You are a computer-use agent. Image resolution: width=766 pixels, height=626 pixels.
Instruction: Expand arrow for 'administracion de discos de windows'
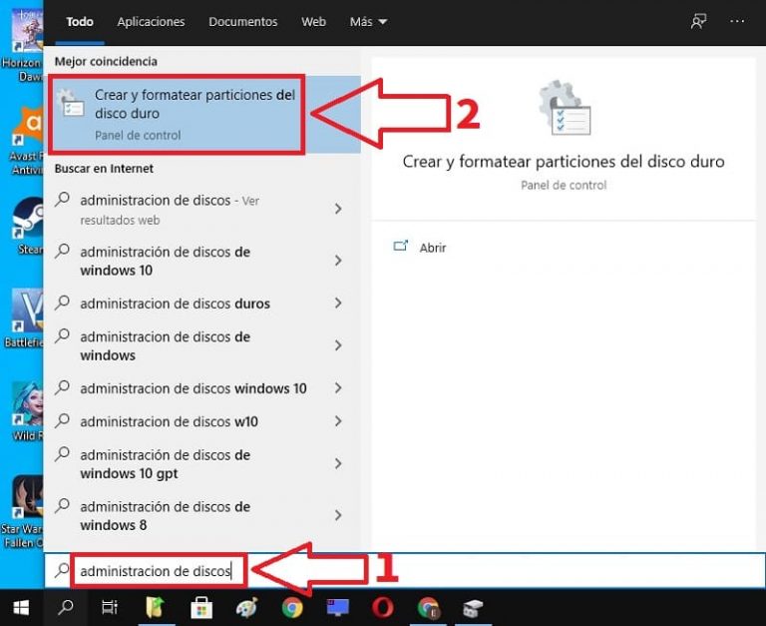pyautogui.click(x=338, y=345)
